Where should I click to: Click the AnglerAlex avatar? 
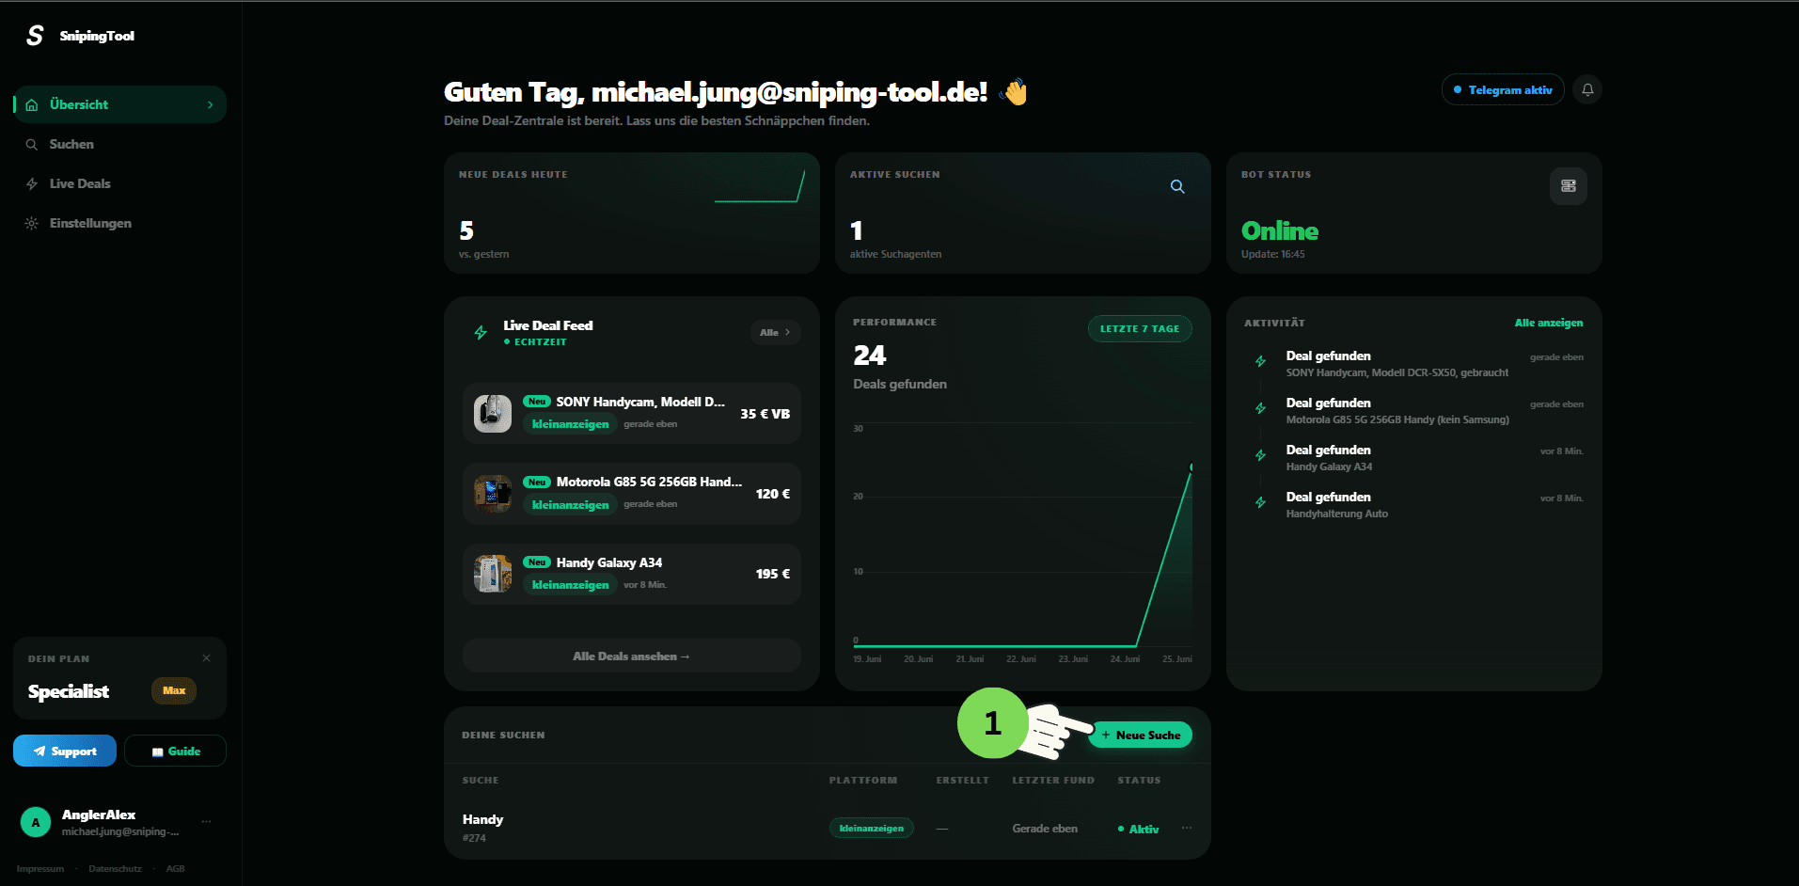[36, 822]
